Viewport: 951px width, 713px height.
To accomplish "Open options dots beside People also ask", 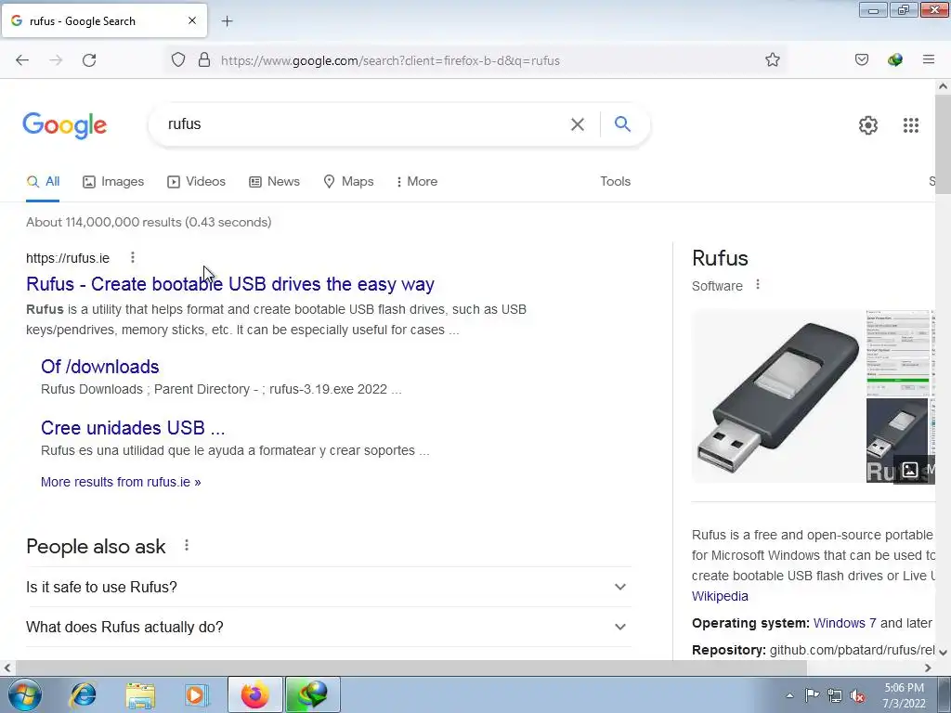I will (x=187, y=546).
